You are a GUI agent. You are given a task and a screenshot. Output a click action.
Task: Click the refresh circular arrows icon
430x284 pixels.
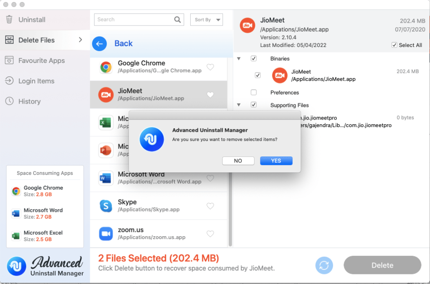[x=324, y=265]
